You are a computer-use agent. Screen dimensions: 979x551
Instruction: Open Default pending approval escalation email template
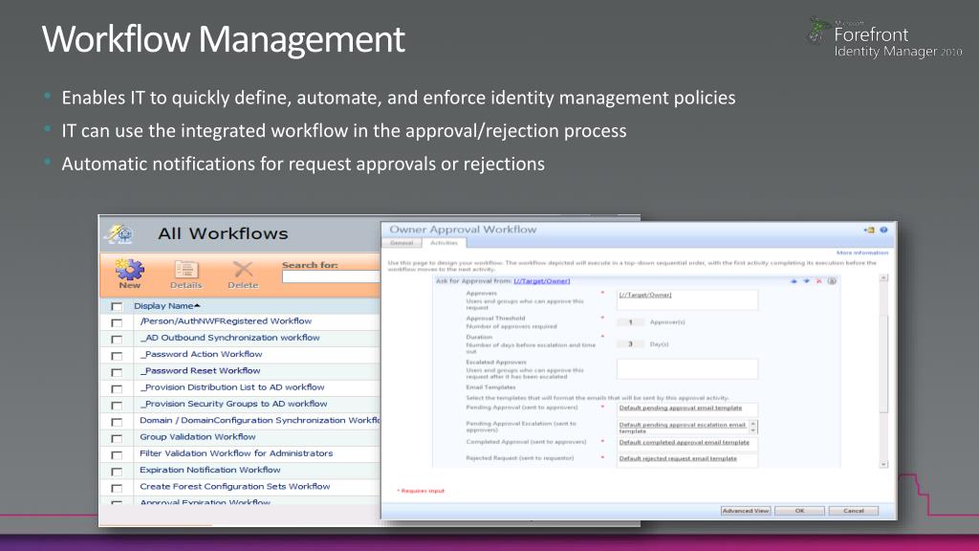(x=682, y=428)
